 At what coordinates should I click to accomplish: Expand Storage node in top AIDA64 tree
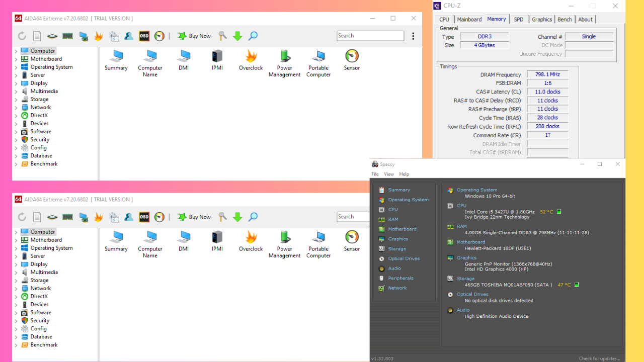pyautogui.click(x=16, y=100)
